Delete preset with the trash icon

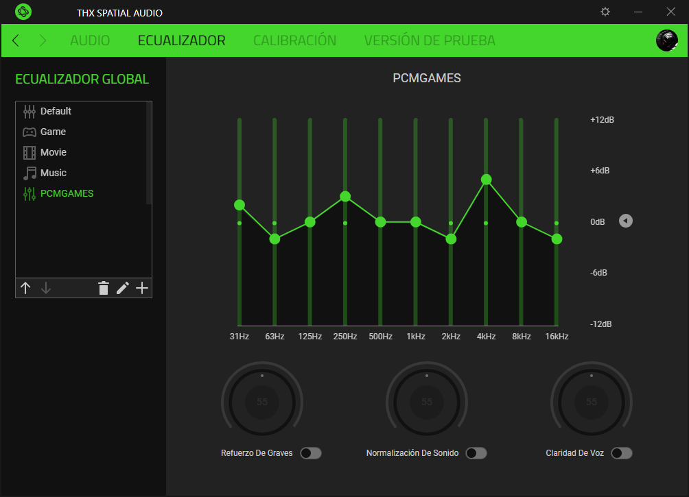(x=103, y=288)
